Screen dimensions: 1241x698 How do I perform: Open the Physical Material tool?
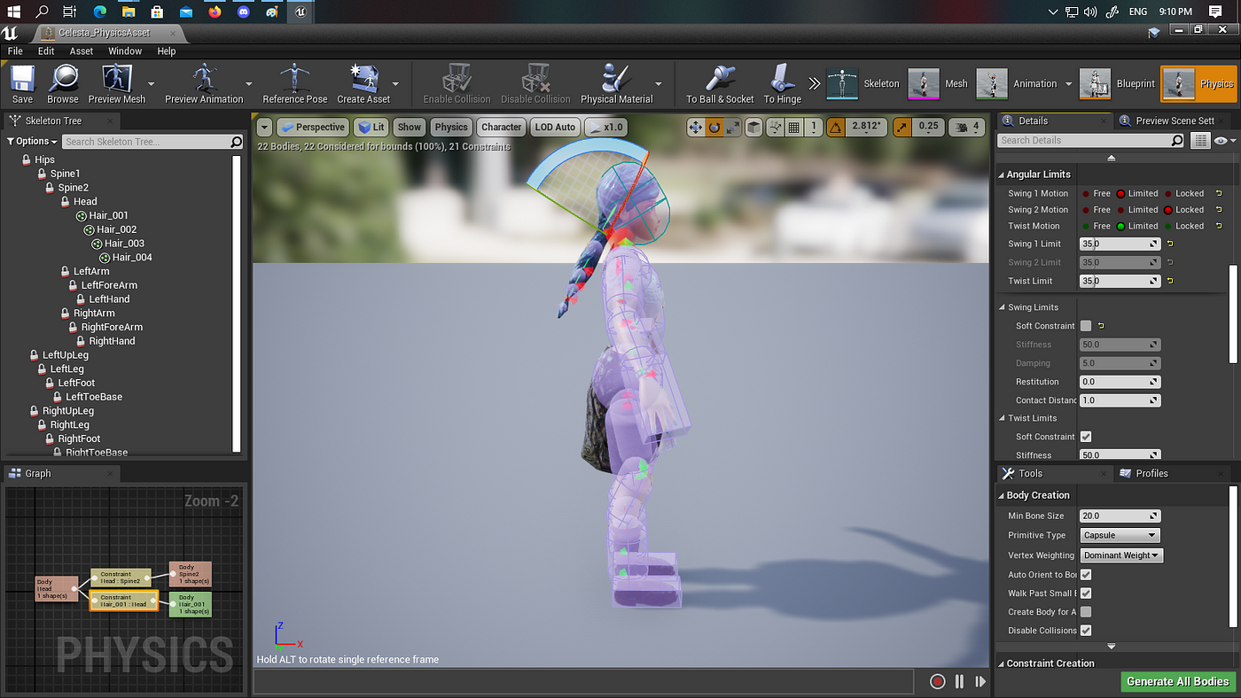616,84
